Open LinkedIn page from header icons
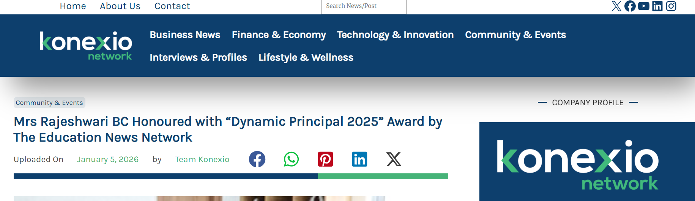 tap(657, 6)
